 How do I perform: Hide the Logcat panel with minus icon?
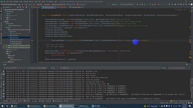coord(190,64)
